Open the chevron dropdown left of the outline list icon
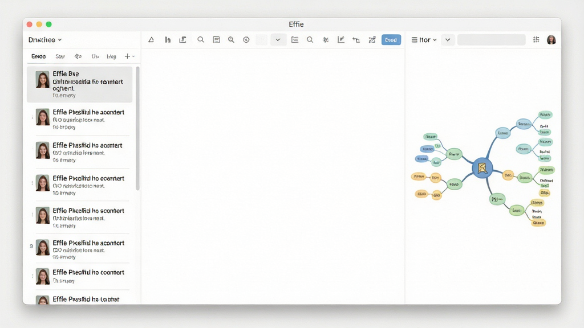 point(278,40)
